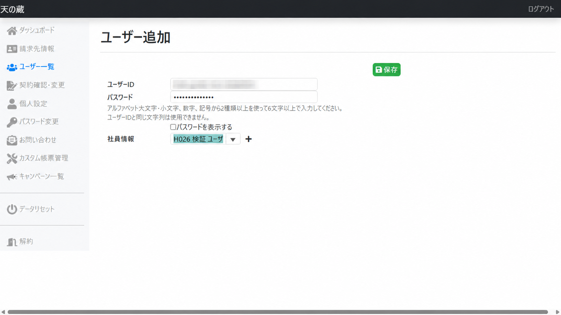This screenshot has width=561, height=315.
Task: Click the person icon for 個人設定
Action: pyautogui.click(x=12, y=104)
